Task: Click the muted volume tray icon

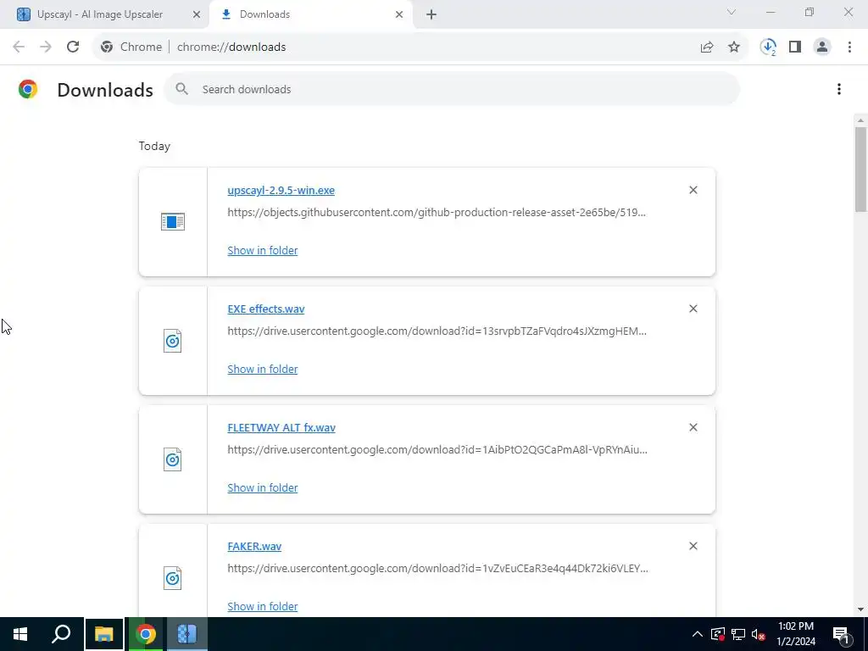Action: pos(759,634)
